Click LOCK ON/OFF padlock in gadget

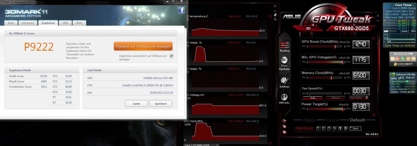coord(395,64)
